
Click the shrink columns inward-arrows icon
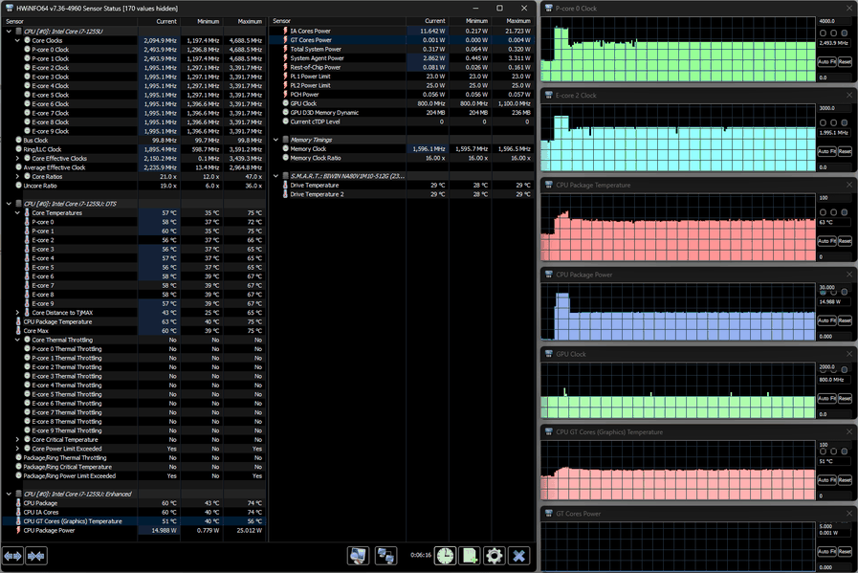[36, 556]
